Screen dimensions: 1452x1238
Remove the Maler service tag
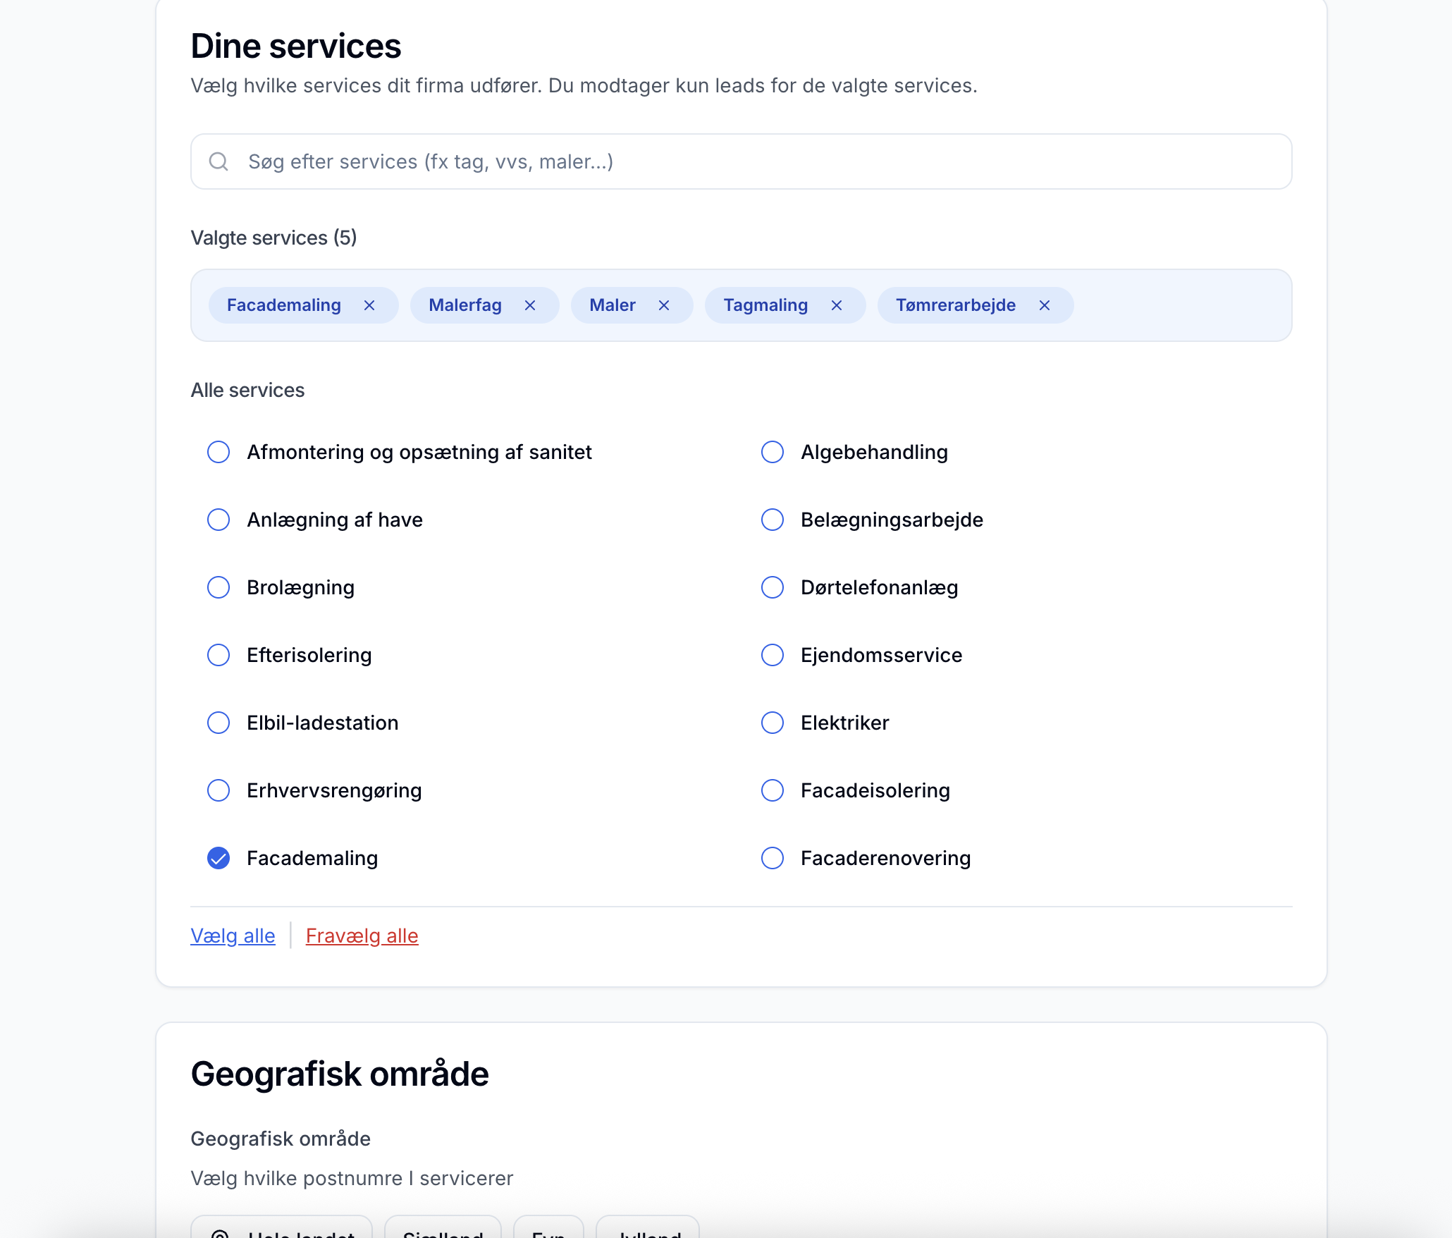(x=664, y=305)
